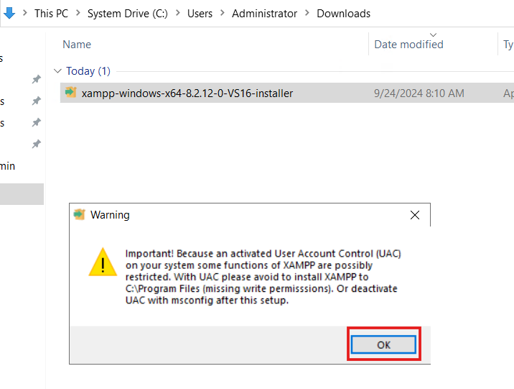Click the yellow warning triangle icon
514x389 pixels.
pyautogui.click(x=103, y=262)
